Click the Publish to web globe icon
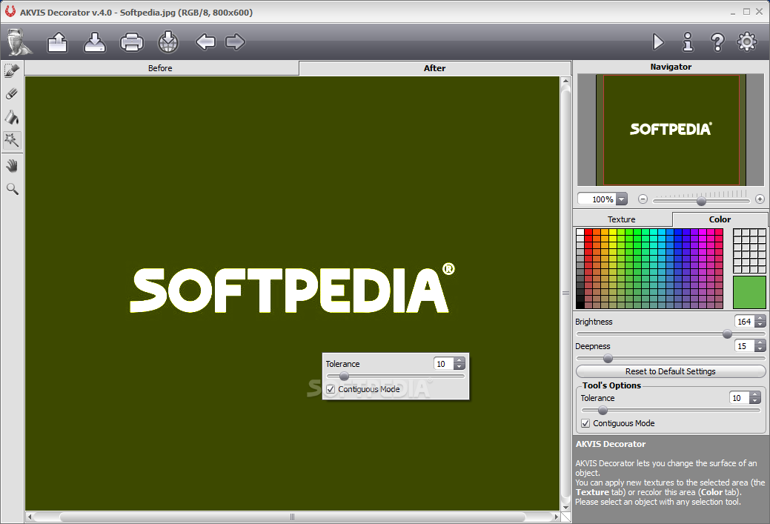Viewport: 770px width, 524px height. click(168, 42)
